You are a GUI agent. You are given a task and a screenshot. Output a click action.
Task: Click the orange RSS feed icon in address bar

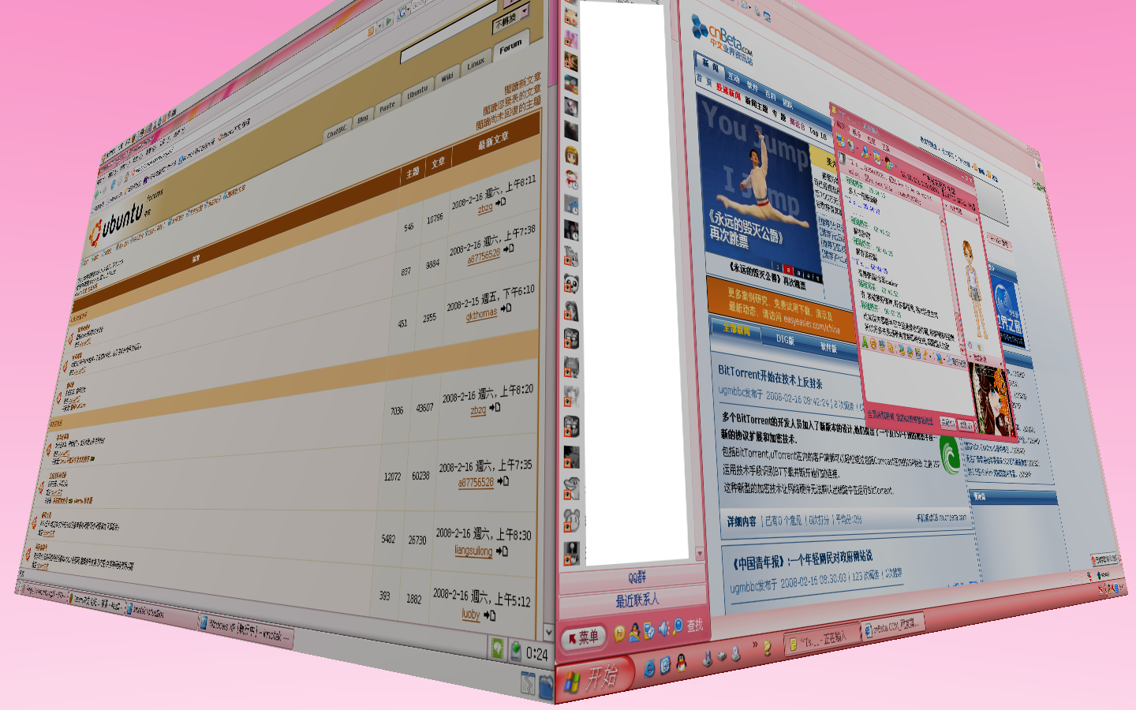tap(371, 31)
